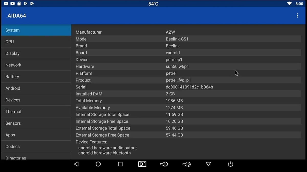Select the Product value petrel_fvd_p1
The height and width of the screenshot is (172, 307).
click(x=178, y=80)
